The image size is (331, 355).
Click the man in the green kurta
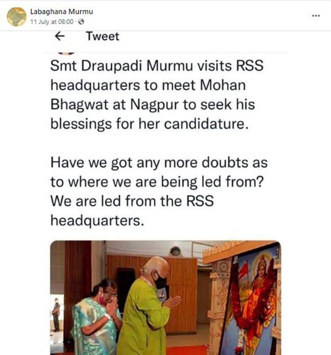pyautogui.click(x=145, y=315)
